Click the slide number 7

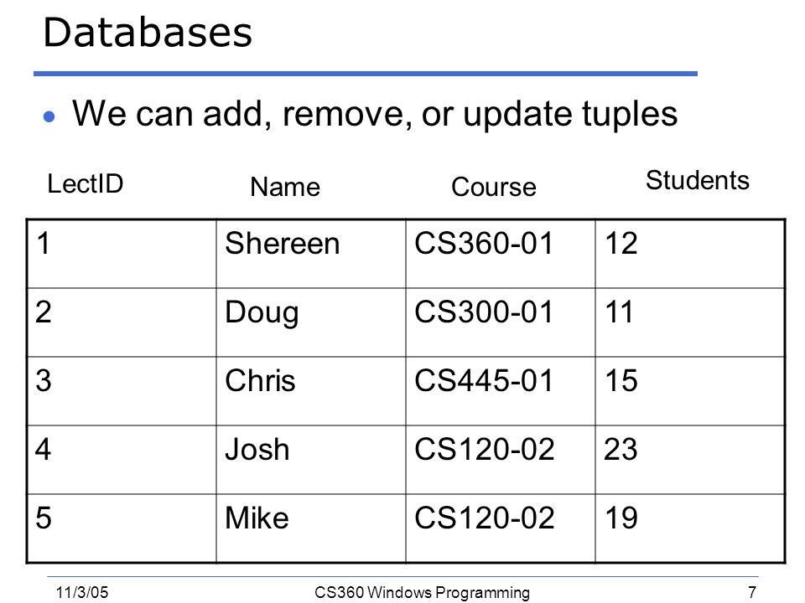(x=752, y=593)
